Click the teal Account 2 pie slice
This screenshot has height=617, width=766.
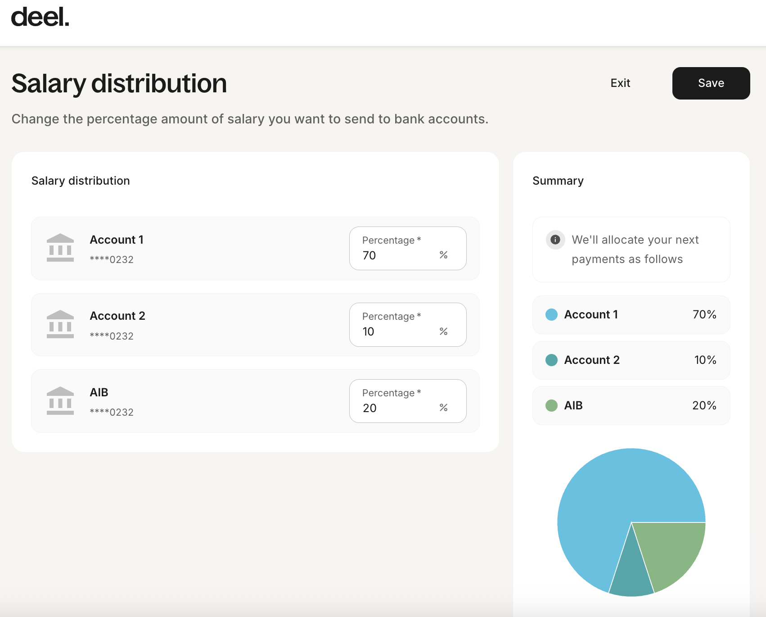pos(631,576)
